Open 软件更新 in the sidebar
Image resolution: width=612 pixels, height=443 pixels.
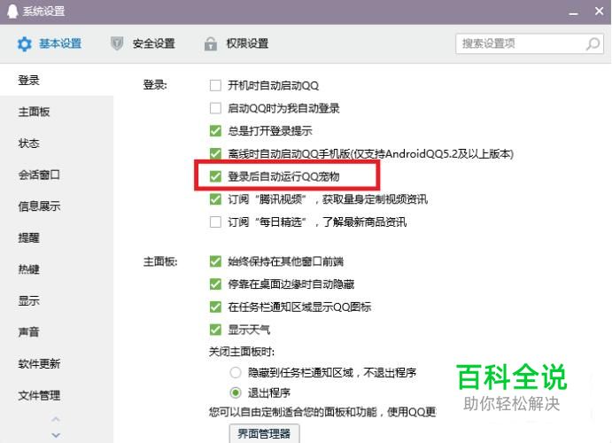pyautogui.click(x=57, y=364)
